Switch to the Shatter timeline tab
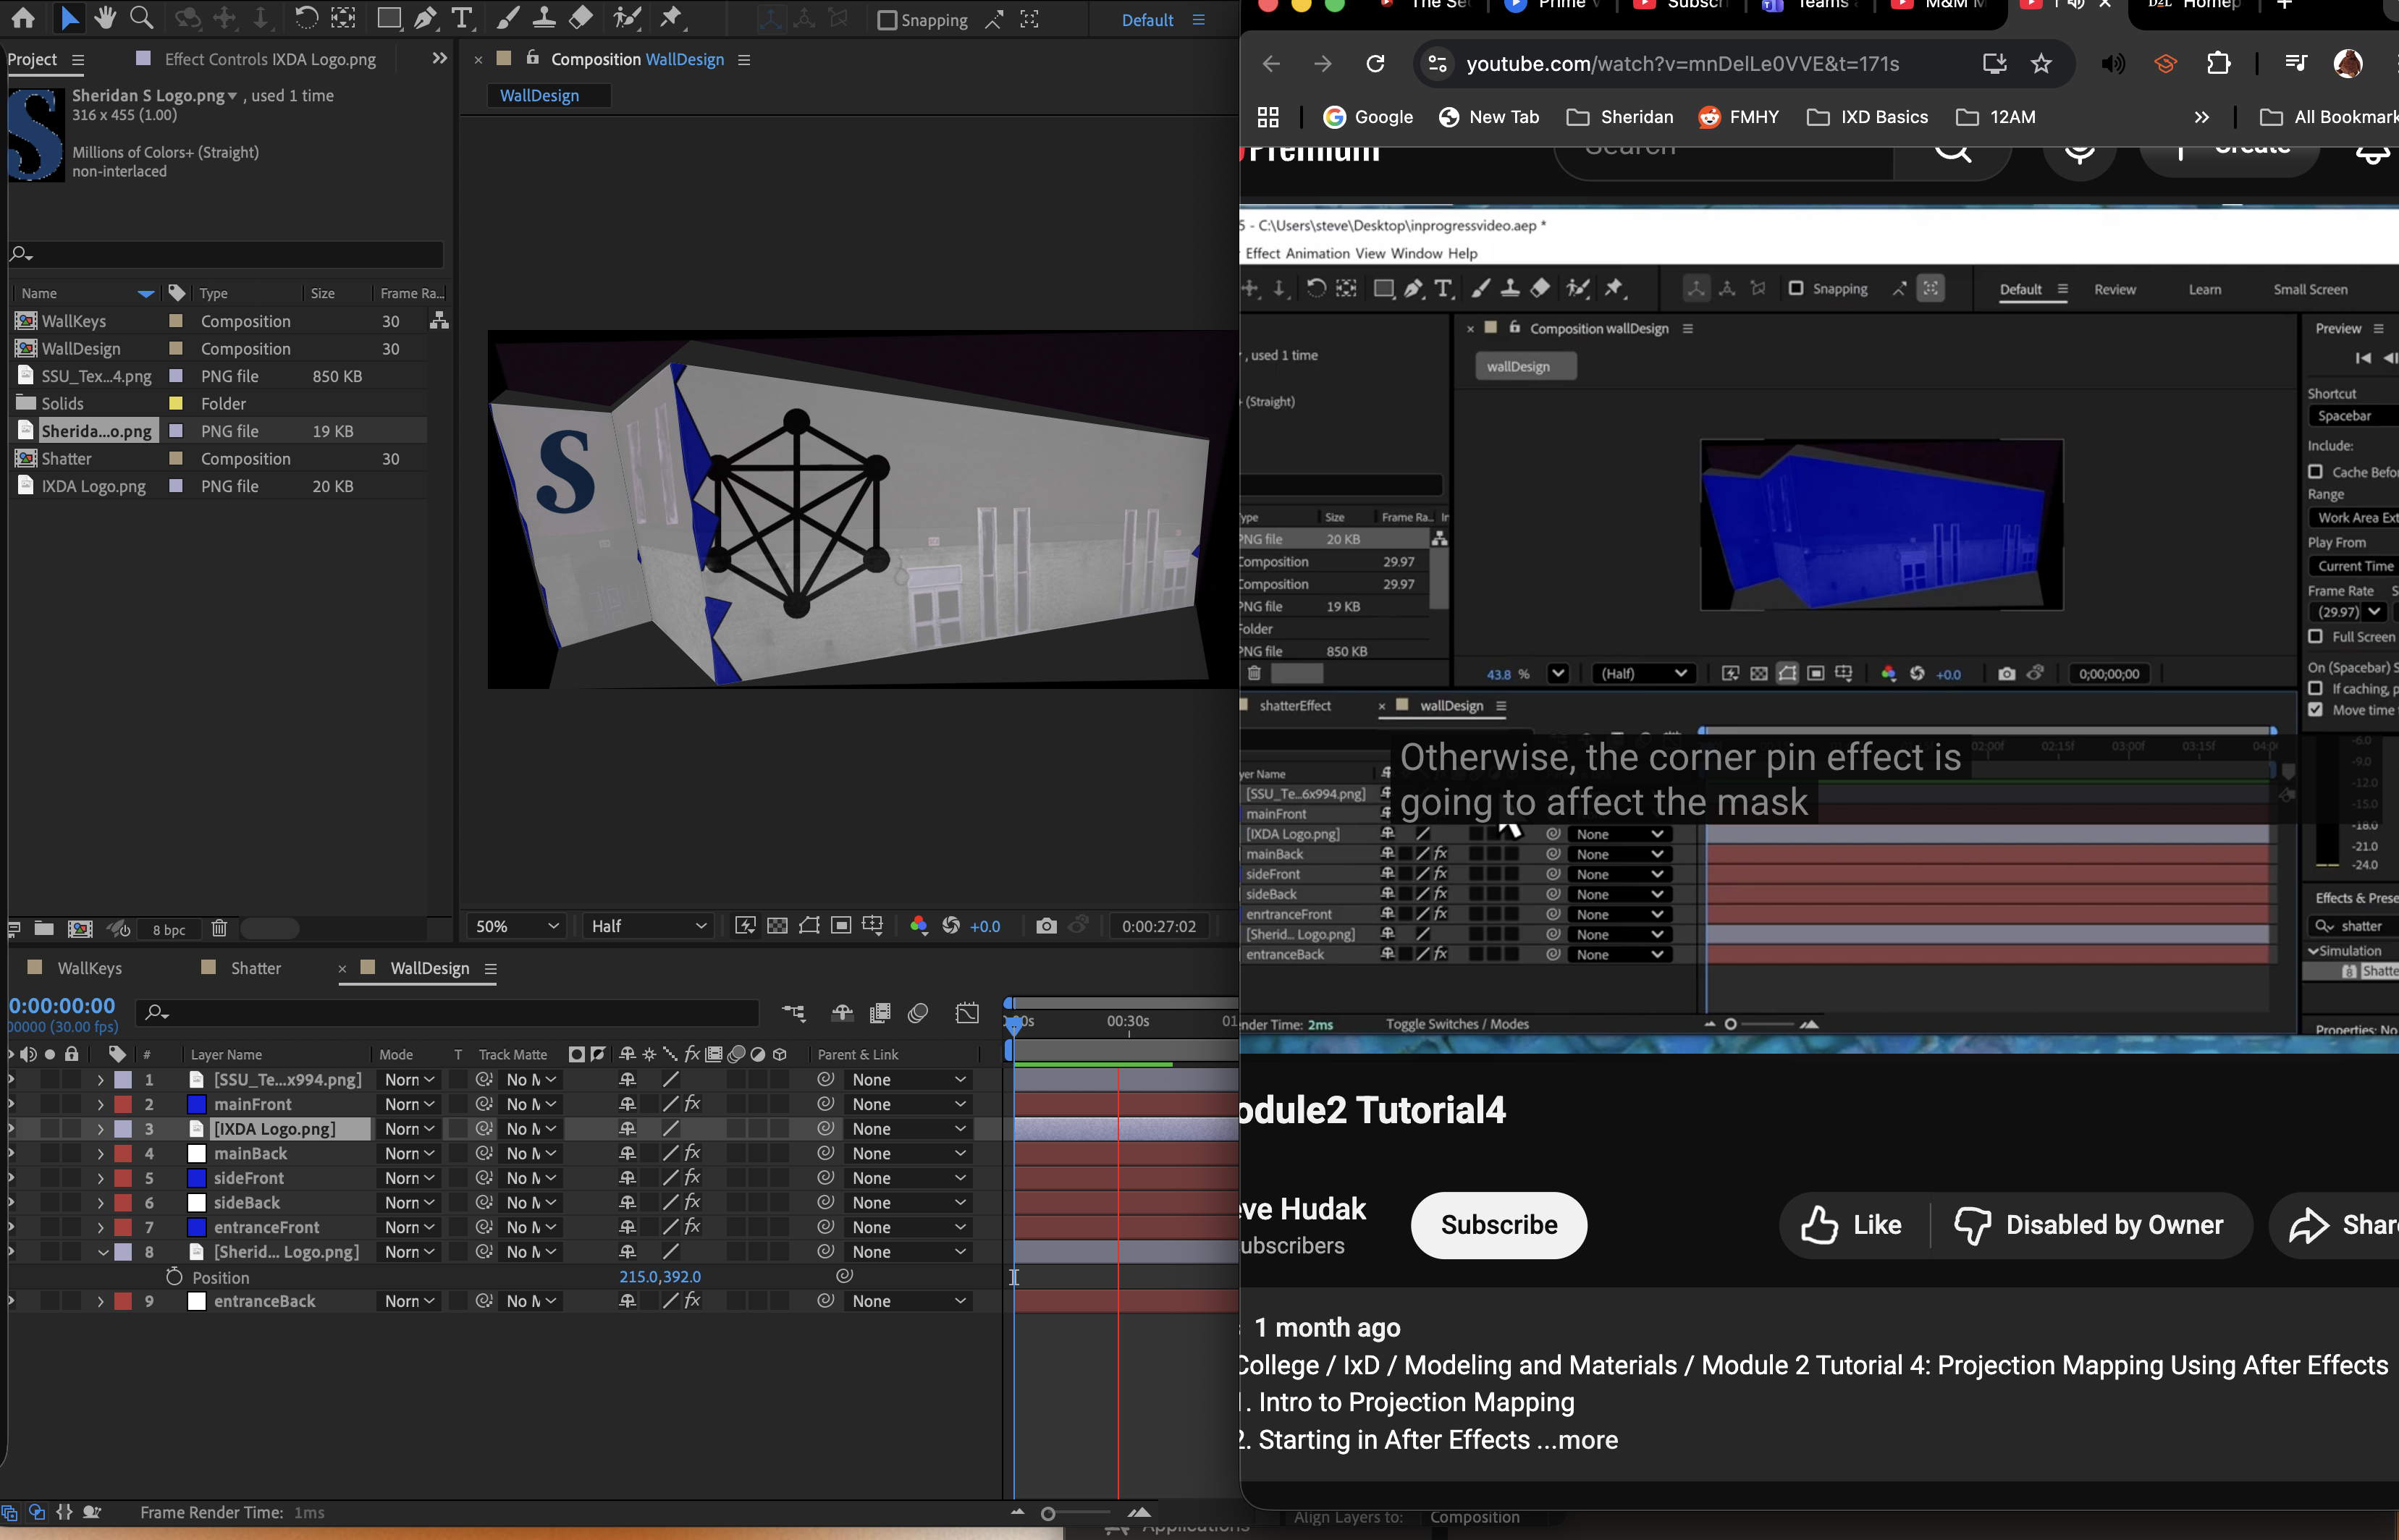 (255, 967)
